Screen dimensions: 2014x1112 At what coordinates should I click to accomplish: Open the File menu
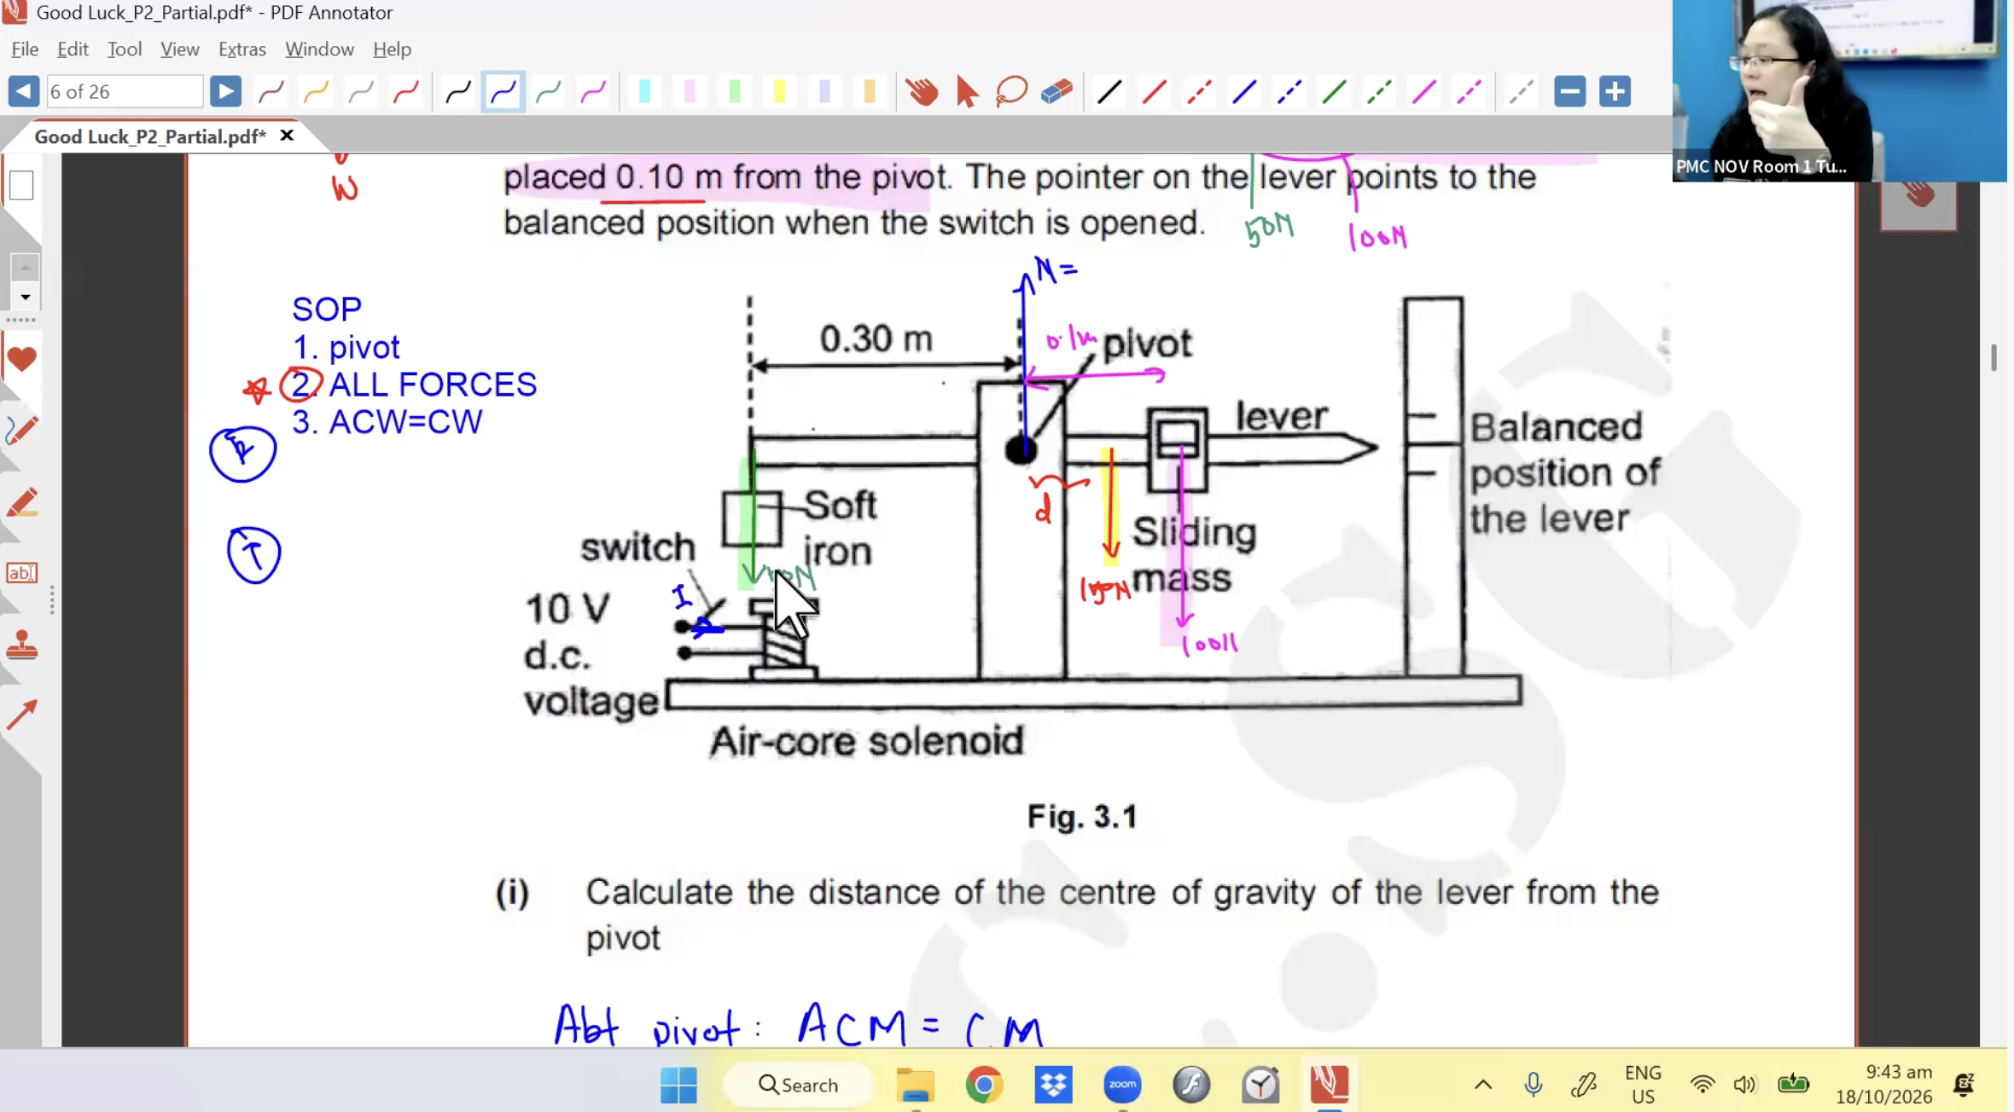[25, 49]
